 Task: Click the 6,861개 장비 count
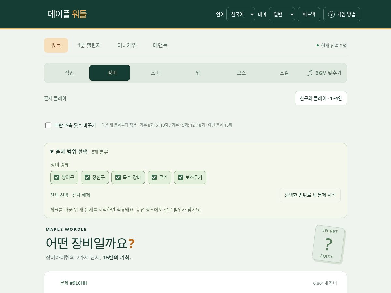325,283
